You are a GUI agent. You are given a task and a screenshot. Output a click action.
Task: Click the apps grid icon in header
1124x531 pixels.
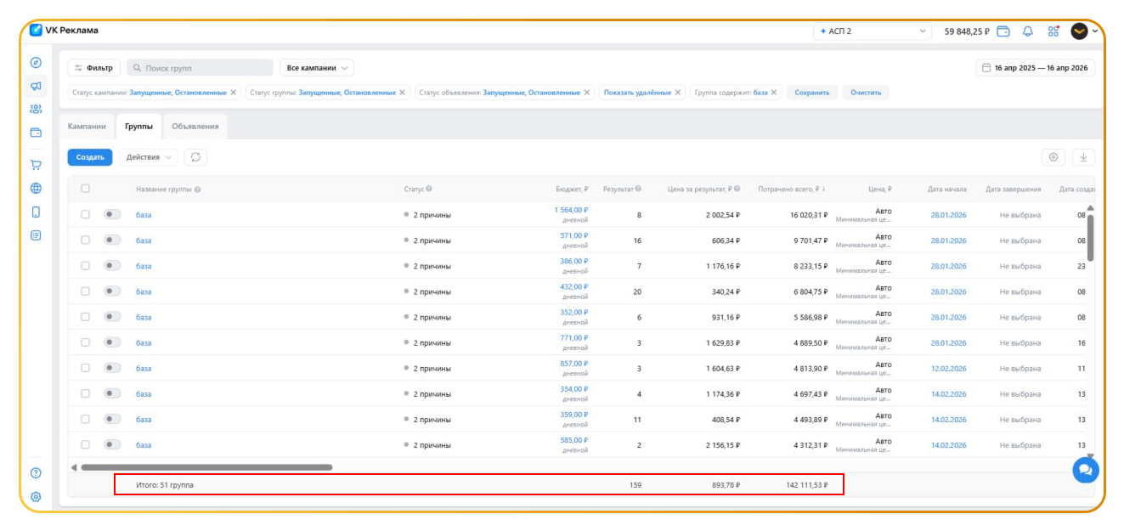1053,31
